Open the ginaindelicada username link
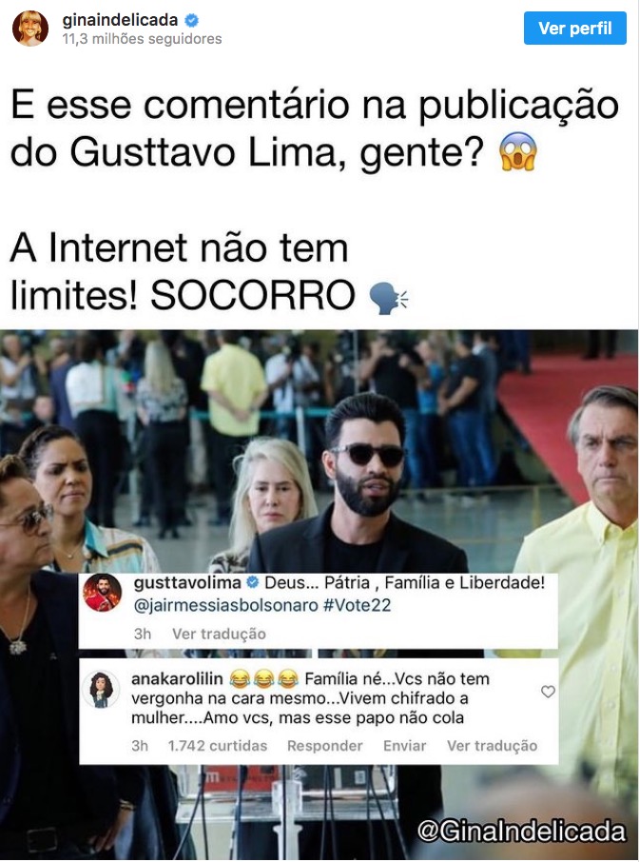 (120, 20)
